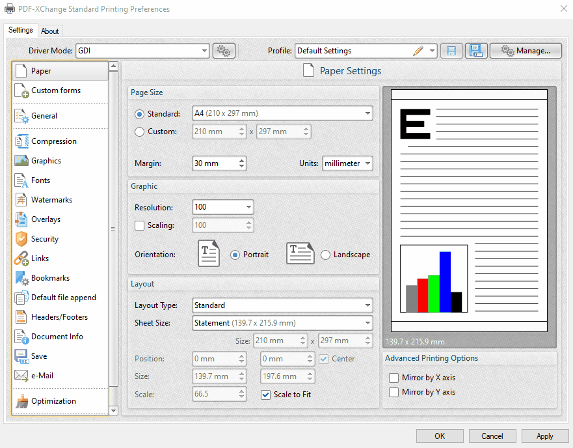573x448 pixels.
Task: Switch to the About tab
Action: 50,31
